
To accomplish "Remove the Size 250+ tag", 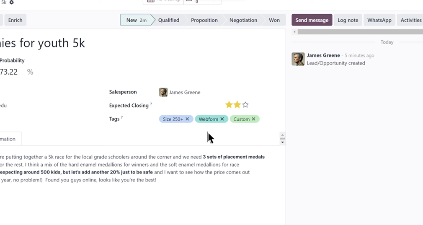I will coord(187,119).
